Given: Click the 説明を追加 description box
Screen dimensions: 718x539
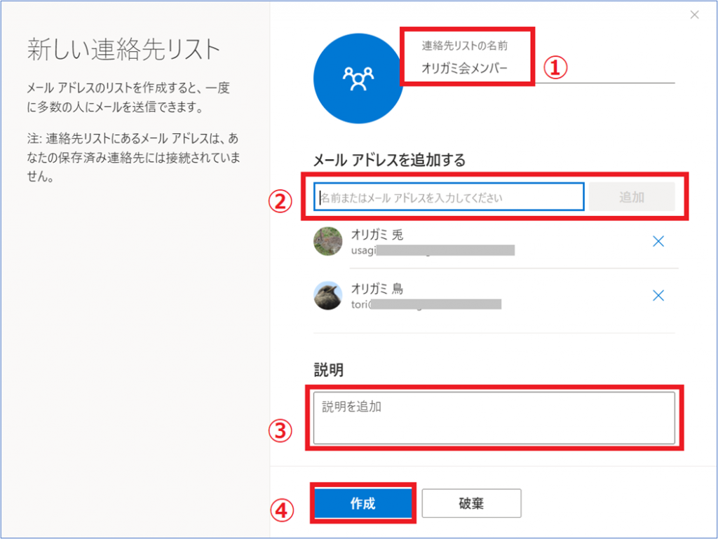Looking at the screenshot, I should 494,418.
